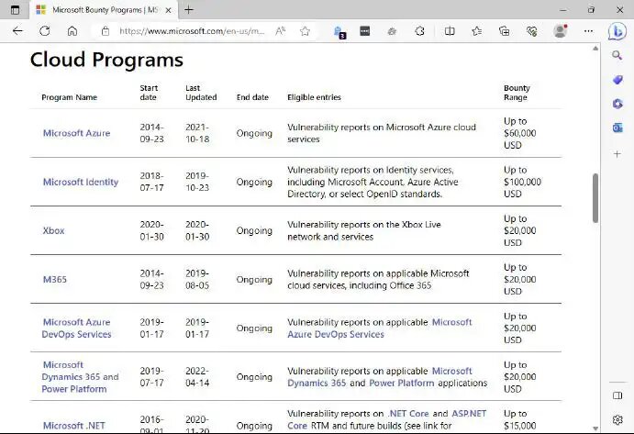Click Ongoing end date in Xbox row
The image size is (634, 434).
click(x=254, y=230)
